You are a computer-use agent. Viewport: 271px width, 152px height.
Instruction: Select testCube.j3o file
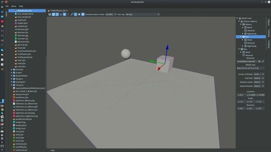[21, 144]
